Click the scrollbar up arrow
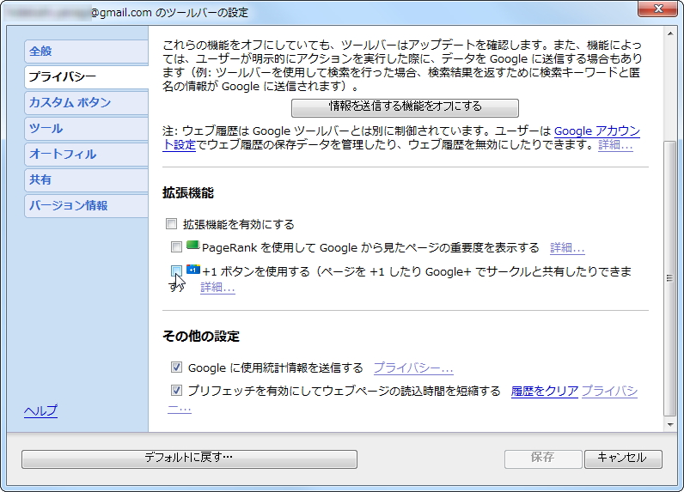 point(670,33)
